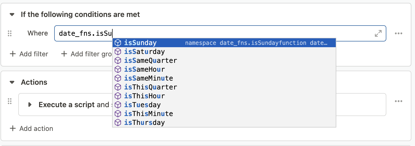
Task: Click the Add filter group button
Action: pyautogui.click(x=86, y=54)
